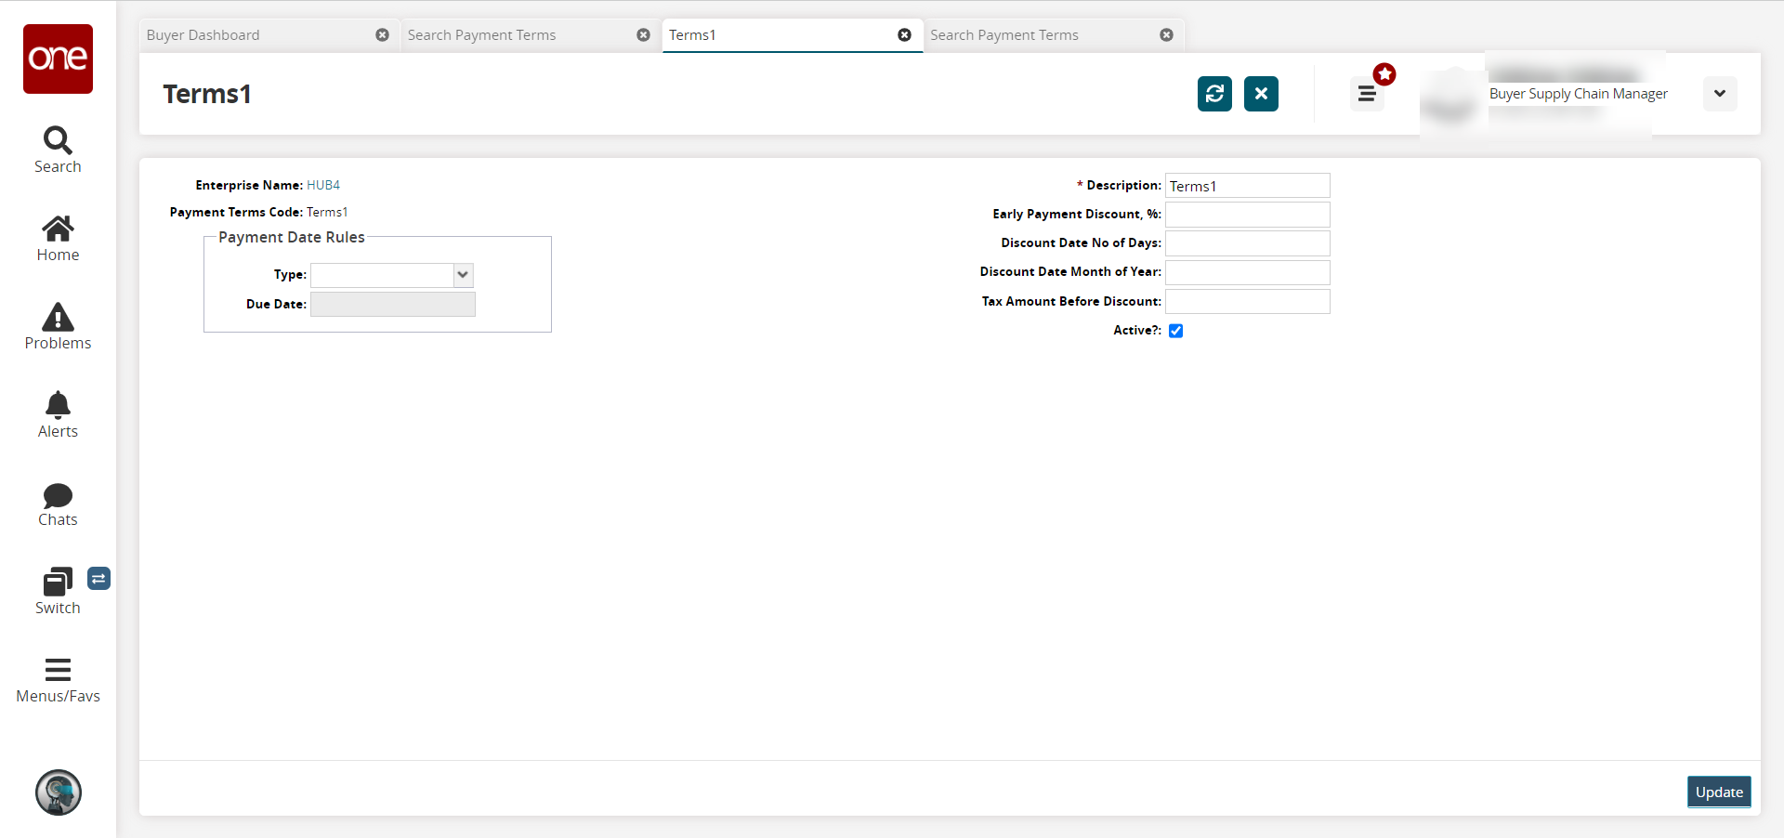The image size is (1784, 838).
Task: Focus the Tax Amount Before Discount field
Action: click(1248, 301)
